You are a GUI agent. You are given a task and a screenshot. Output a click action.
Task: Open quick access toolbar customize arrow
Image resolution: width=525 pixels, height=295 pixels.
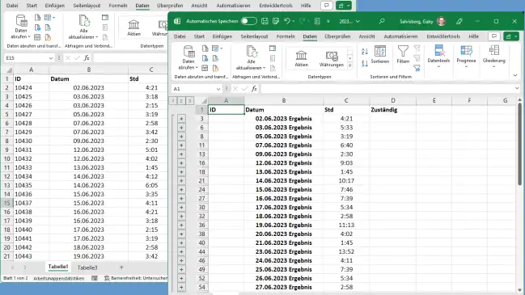[x=328, y=21]
